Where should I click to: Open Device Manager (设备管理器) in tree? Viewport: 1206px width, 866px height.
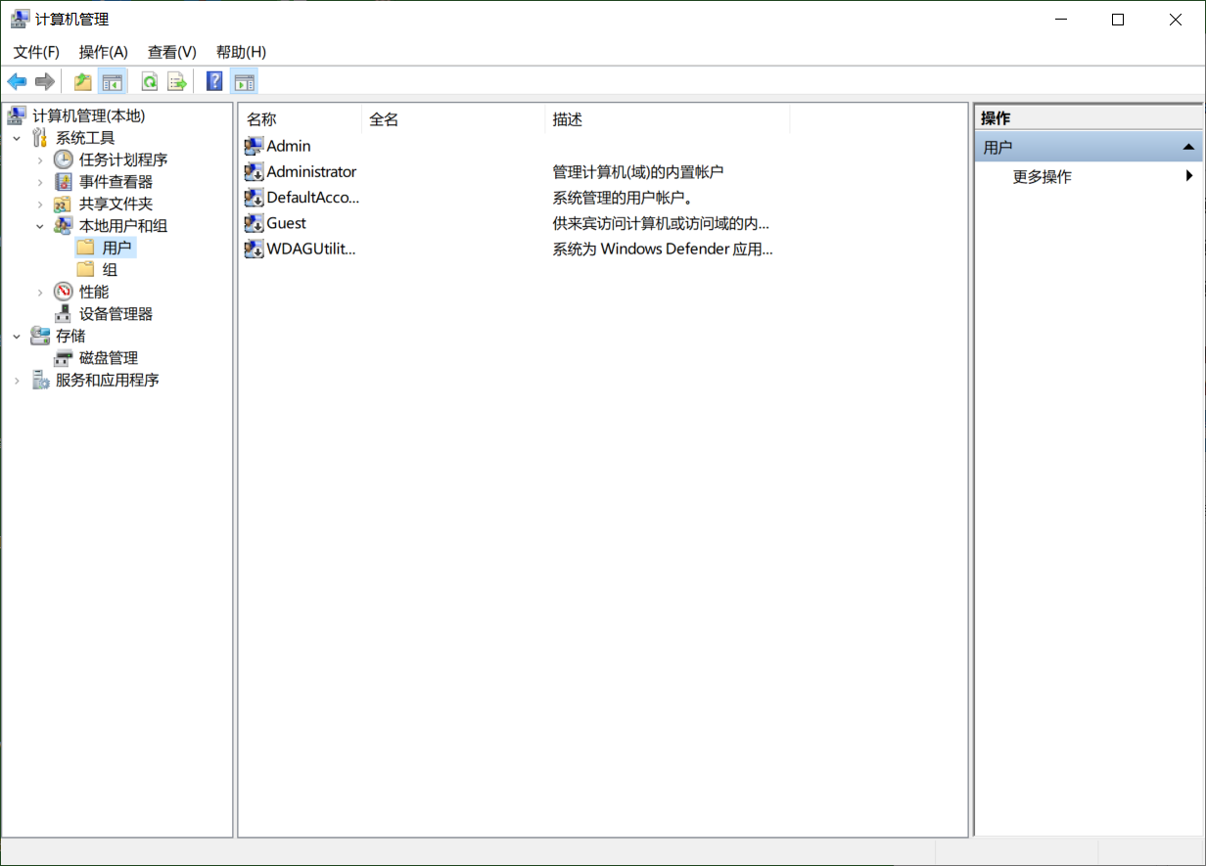116,314
